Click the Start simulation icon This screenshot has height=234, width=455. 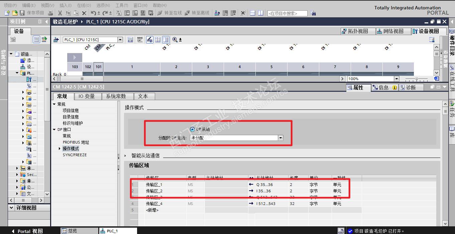click(x=143, y=13)
